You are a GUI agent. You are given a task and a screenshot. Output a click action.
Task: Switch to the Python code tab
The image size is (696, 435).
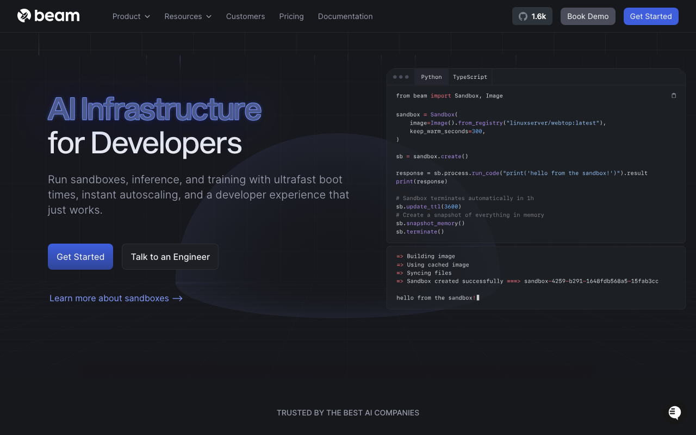pyautogui.click(x=431, y=77)
